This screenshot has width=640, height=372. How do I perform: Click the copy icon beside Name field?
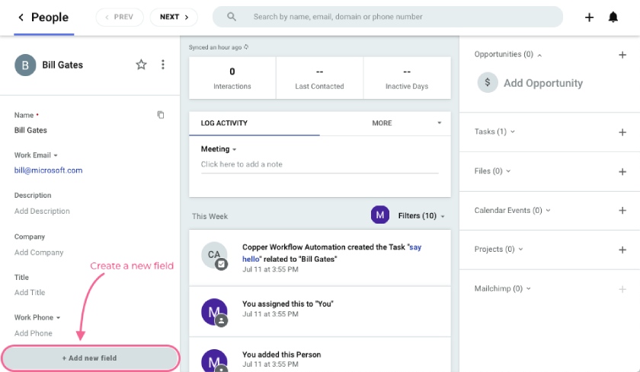[x=161, y=115]
